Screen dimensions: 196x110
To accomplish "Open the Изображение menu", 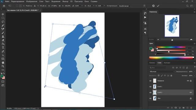I will click(32, 2).
